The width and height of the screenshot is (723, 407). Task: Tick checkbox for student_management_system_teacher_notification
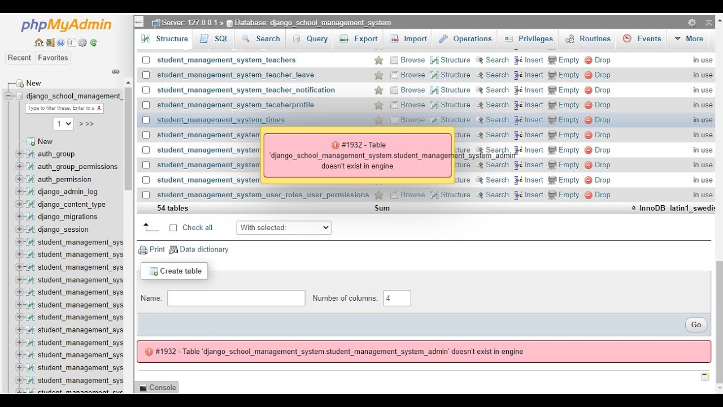tap(146, 90)
